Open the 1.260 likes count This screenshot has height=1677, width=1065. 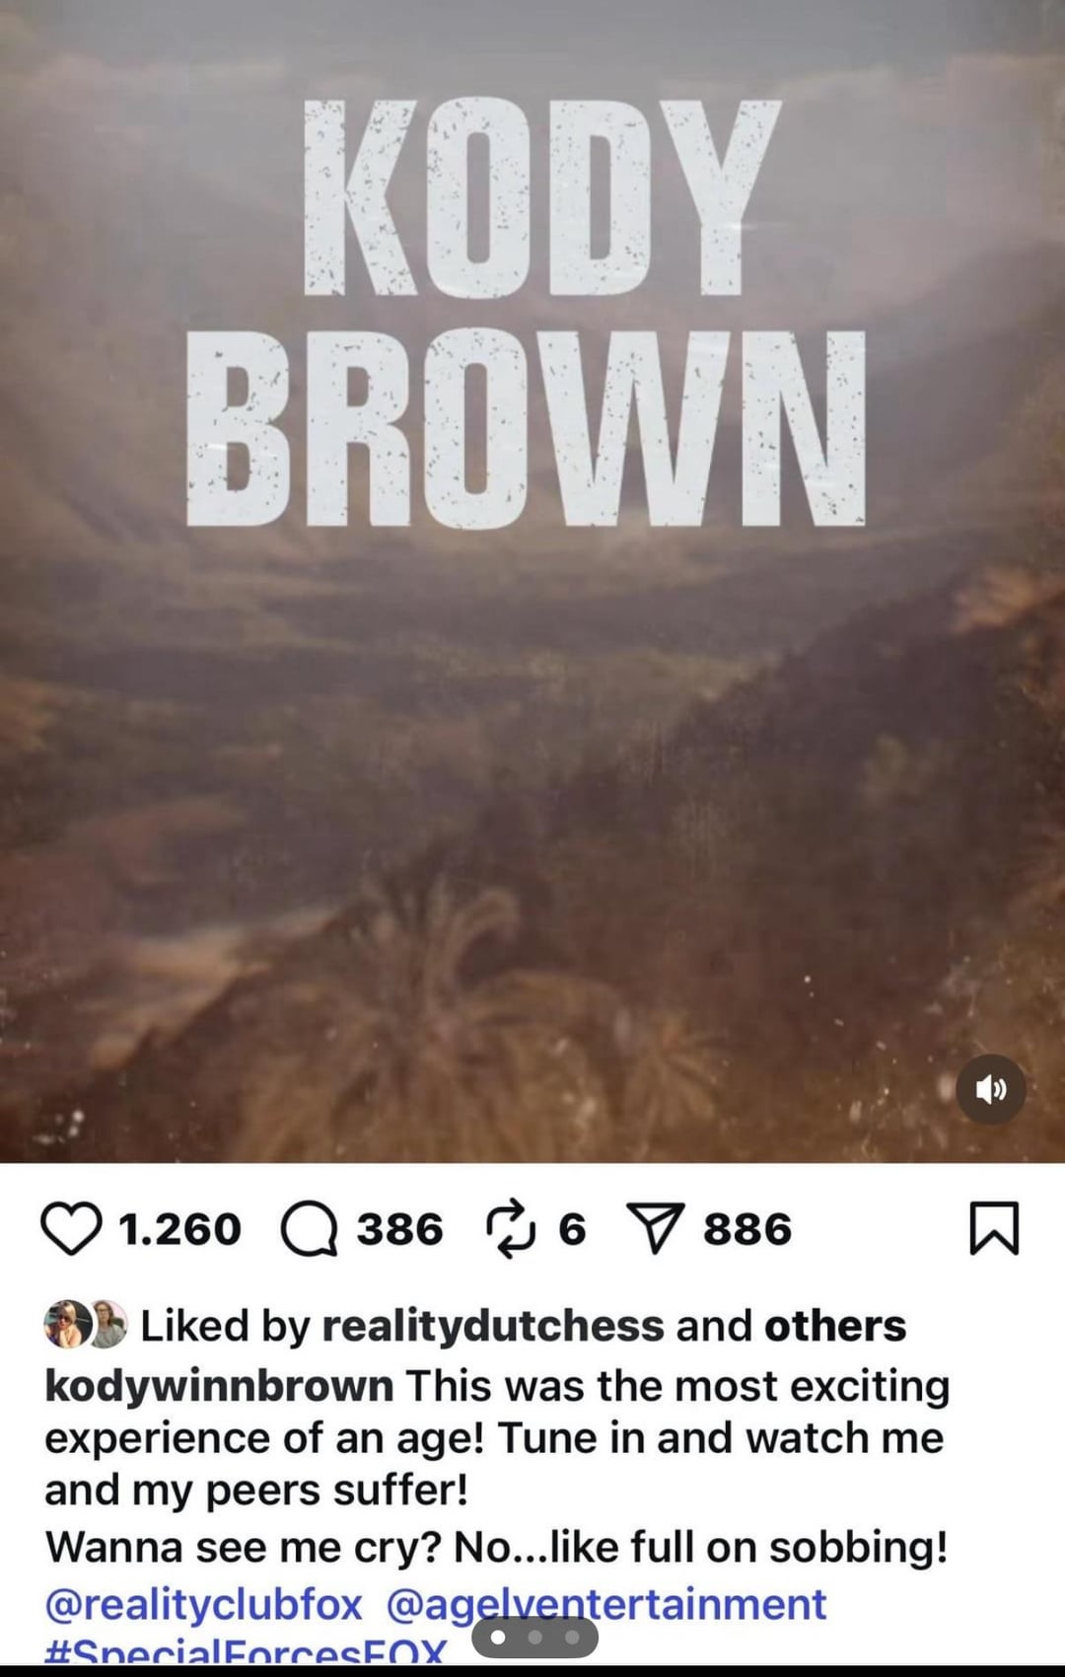tap(179, 1229)
